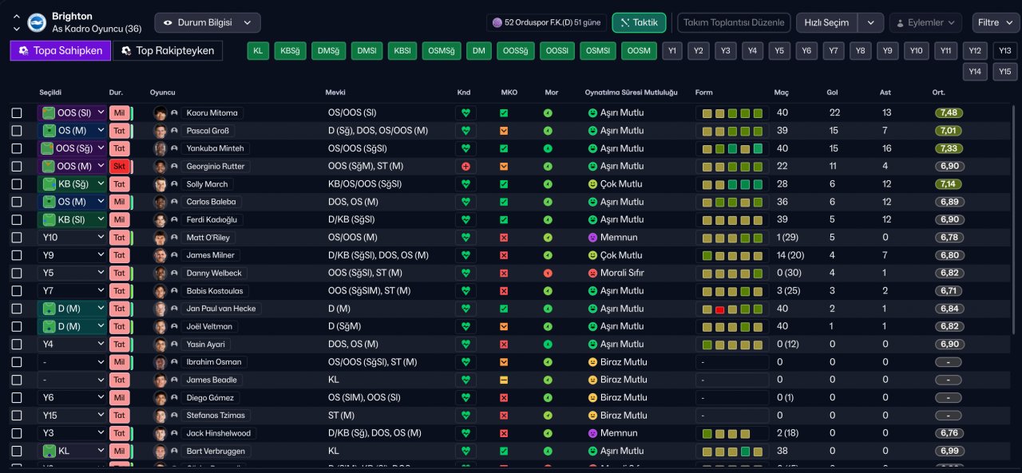Screen dimensions: 1022x473
Task: Open the Y10 position dropdown for Matt O'Riley
Action: tap(73, 238)
